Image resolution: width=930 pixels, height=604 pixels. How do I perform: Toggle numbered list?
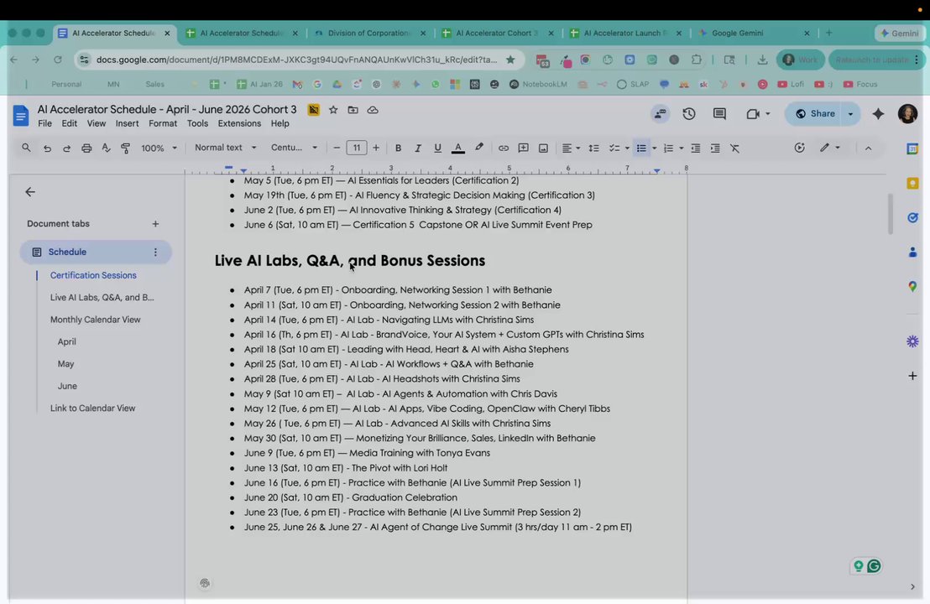coord(668,148)
